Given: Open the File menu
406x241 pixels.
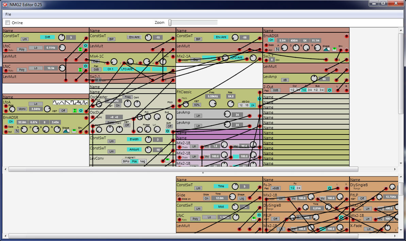Looking at the screenshot, I should (8, 14).
